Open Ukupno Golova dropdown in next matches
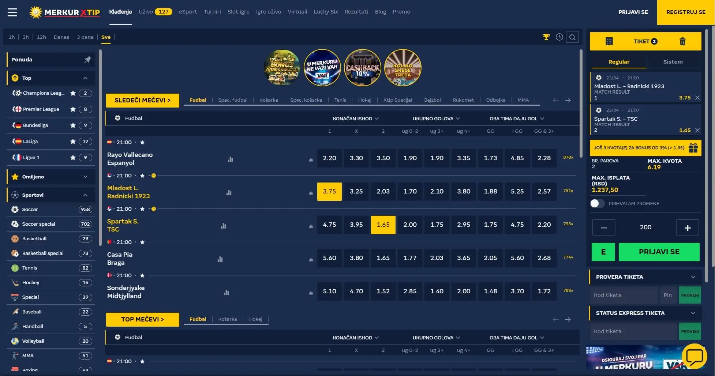This screenshot has width=715, height=376. pos(436,119)
